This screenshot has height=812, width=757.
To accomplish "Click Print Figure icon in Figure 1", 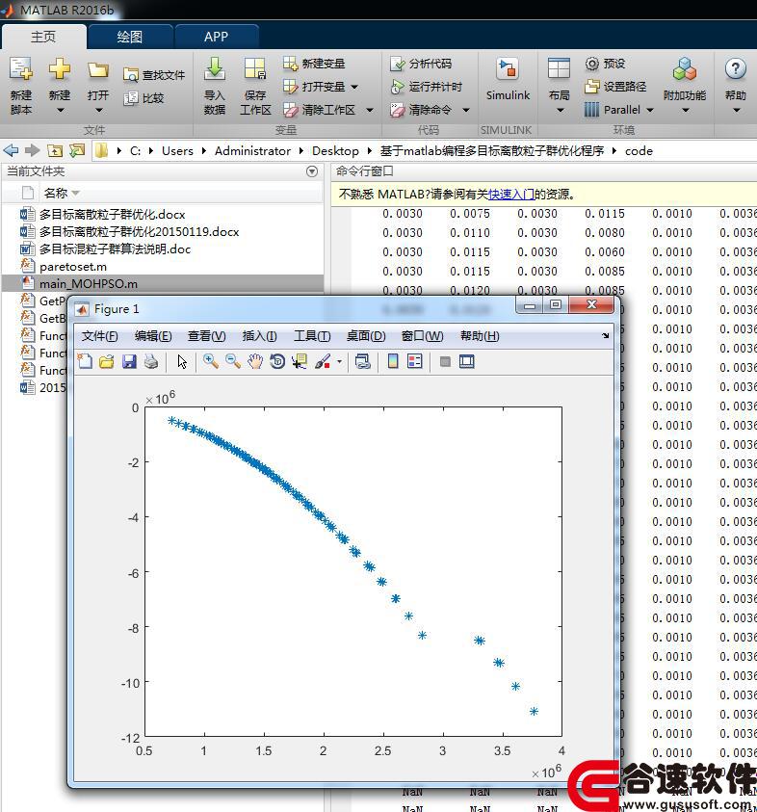I will point(150,361).
